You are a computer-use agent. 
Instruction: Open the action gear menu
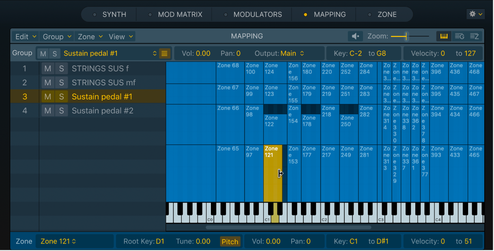[x=475, y=13]
